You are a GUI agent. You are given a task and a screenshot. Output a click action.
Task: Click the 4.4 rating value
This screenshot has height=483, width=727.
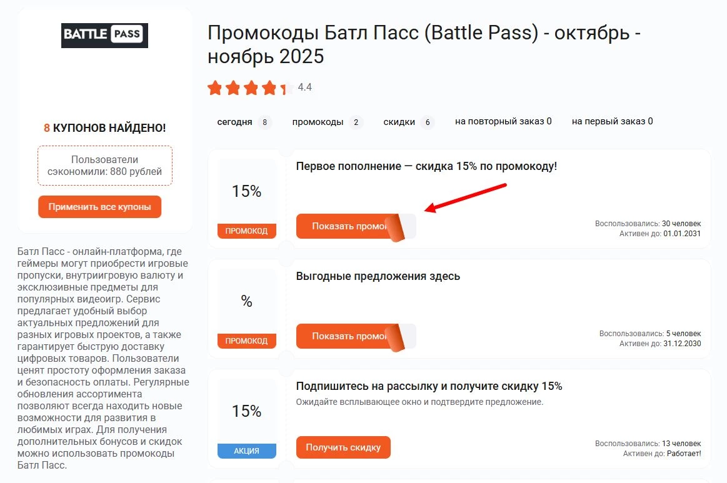(x=304, y=87)
